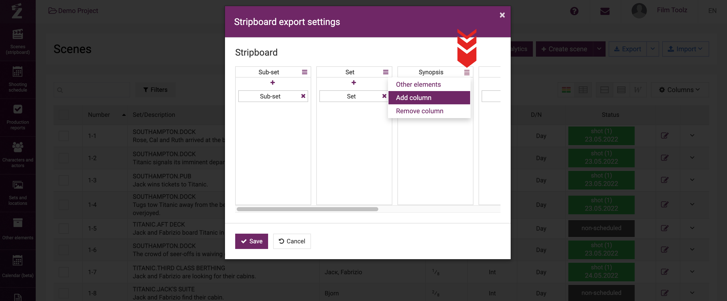The height and width of the screenshot is (301, 727).
Task: Tick checkbox for scene 1-8
Action: point(64,293)
